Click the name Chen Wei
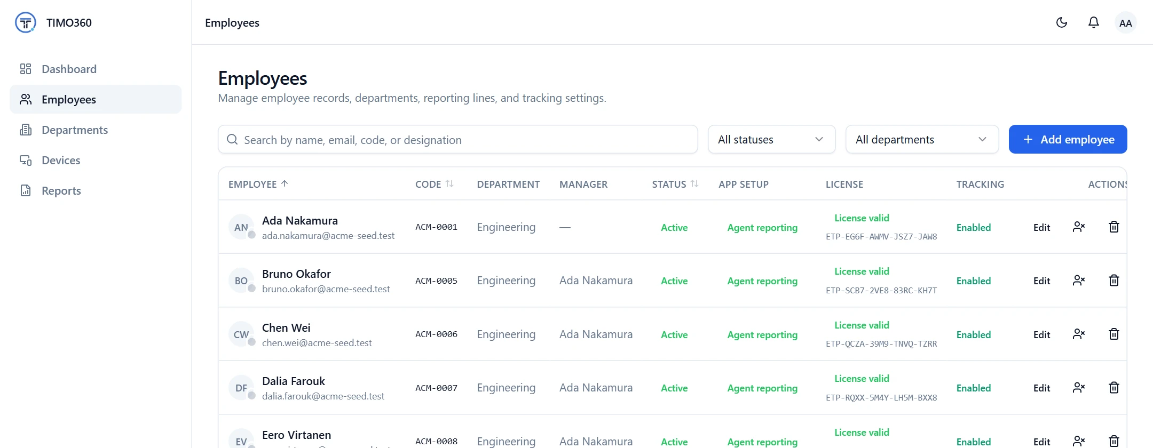Viewport: 1153px width, 448px height. (x=286, y=327)
